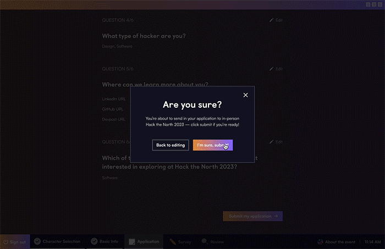Click the About the event globe icon
385x249 pixels.
(x=321, y=242)
